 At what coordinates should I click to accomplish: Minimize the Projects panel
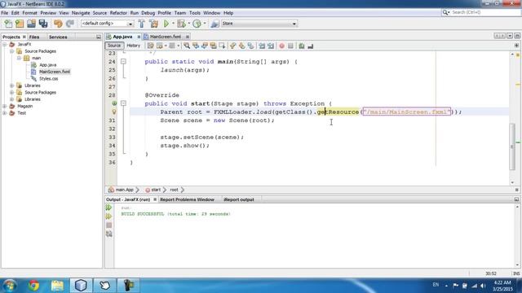[98, 37]
